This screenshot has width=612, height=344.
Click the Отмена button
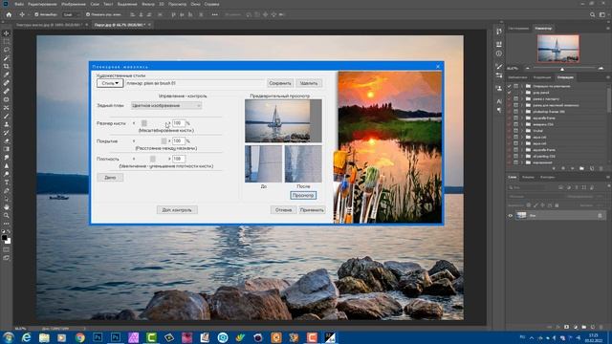click(x=283, y=210)
